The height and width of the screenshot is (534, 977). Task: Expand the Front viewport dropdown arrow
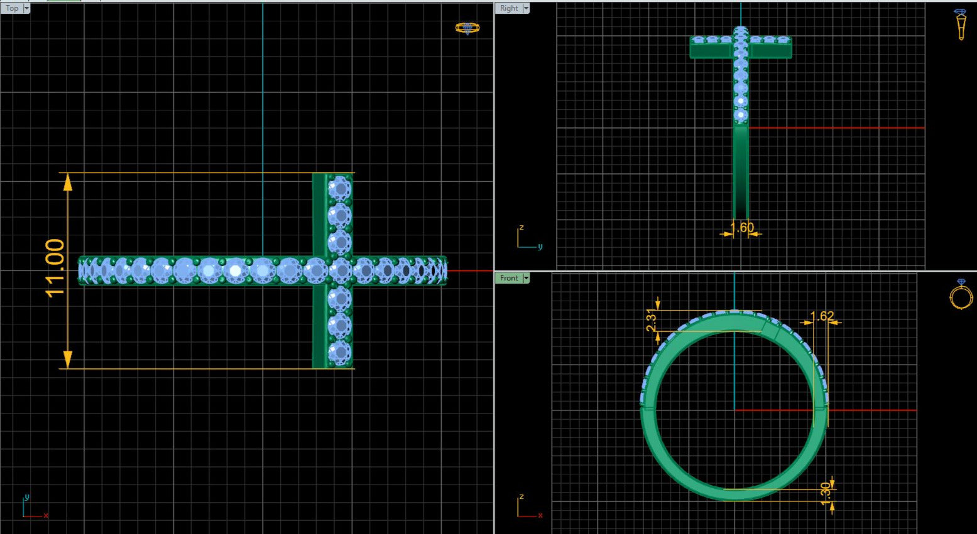(526, 278)
